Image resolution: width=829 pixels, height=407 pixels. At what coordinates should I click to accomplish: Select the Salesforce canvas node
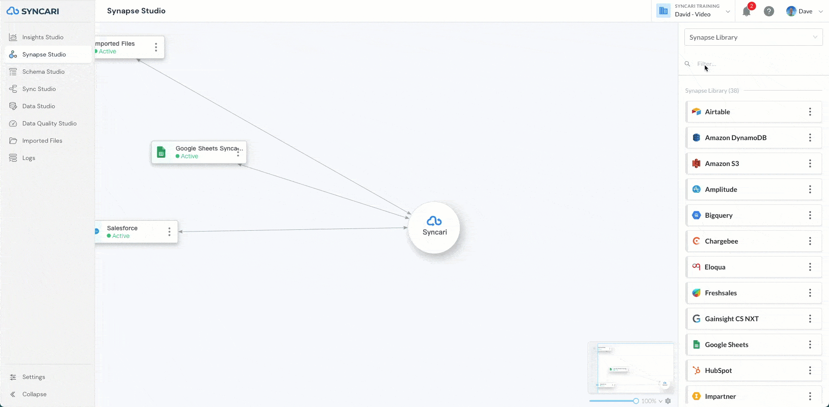(136, 232)
